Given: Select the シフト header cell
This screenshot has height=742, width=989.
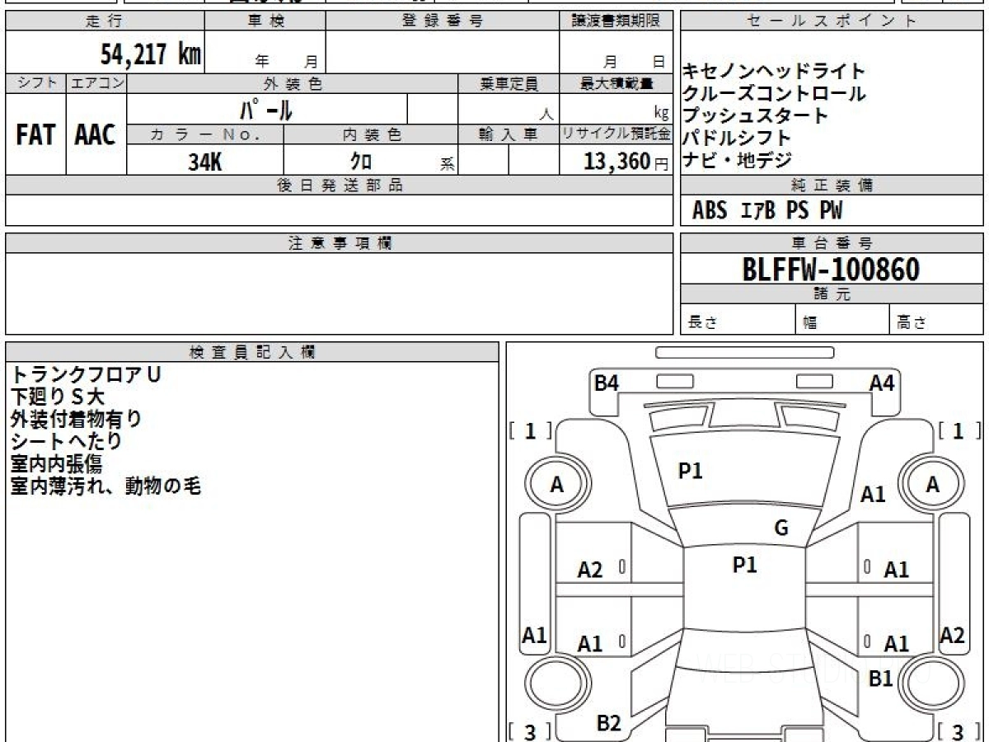Looking at the screenshot, I should (x=35, y=83).
